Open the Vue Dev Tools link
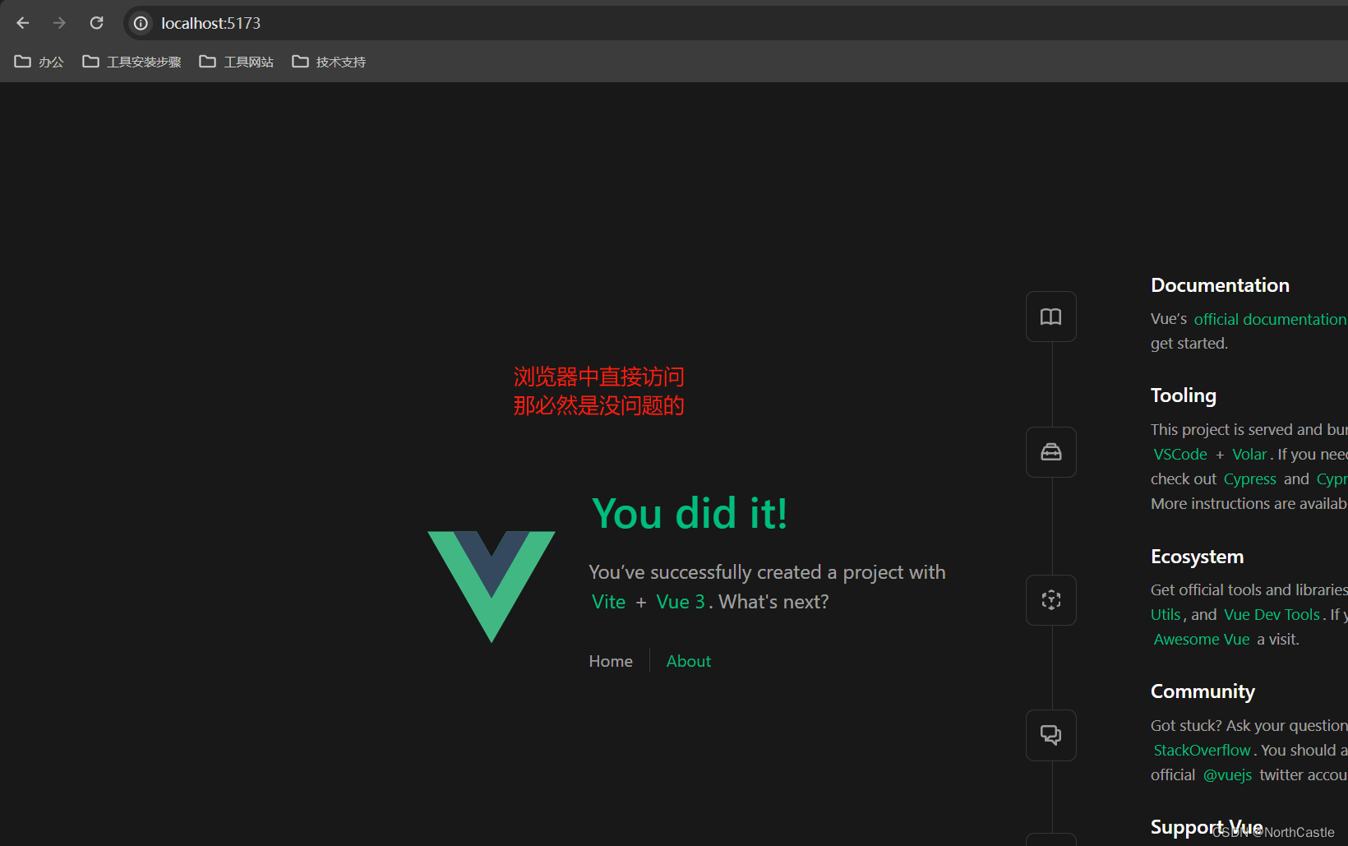1348x846 pixels. coord(1272,614)
